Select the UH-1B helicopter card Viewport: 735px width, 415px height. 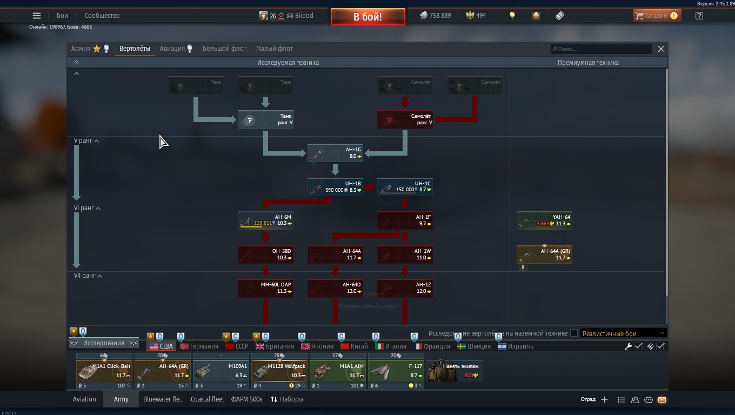coord(335,187)
